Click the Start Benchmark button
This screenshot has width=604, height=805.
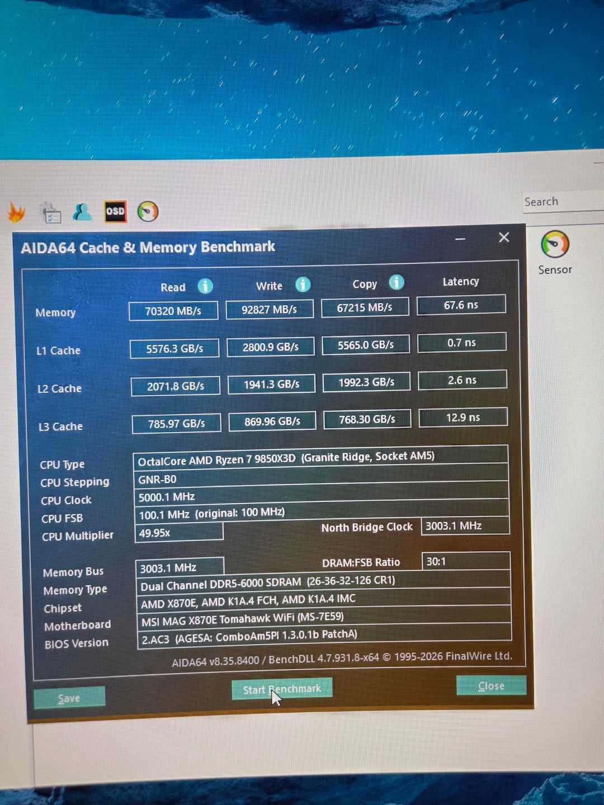tap(282, 689)
